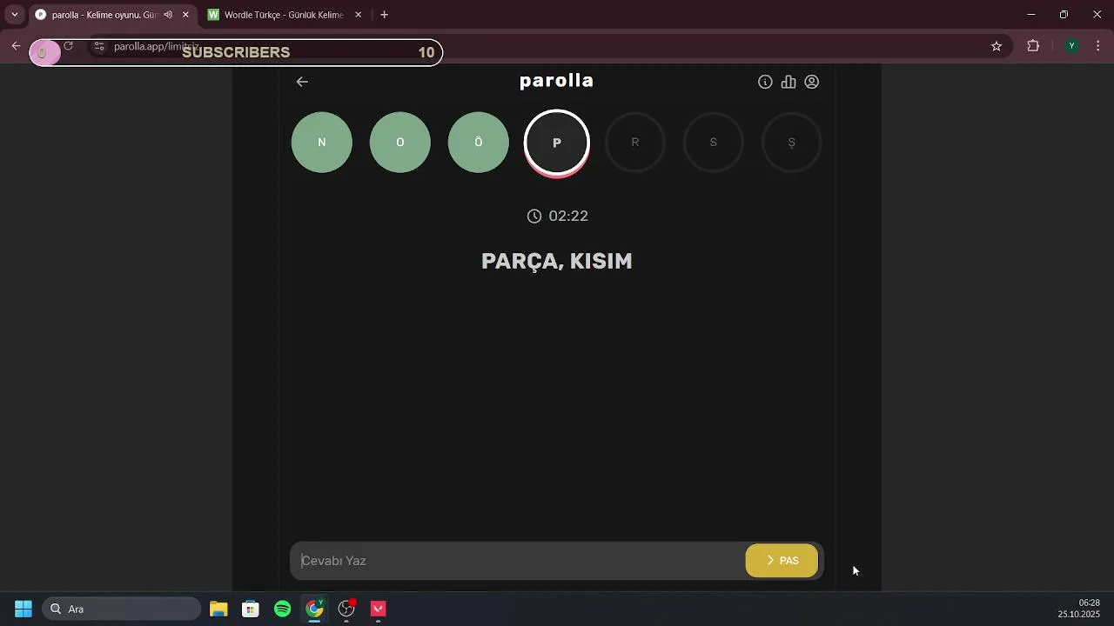Image resolution: width=1114 pixels, height=626 pixels.
Task: Select the green letter O circle
Action: [x=400, y=143]
